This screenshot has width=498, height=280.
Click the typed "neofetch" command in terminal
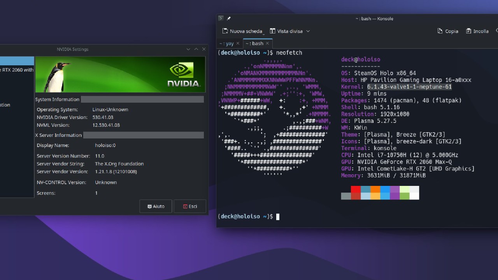(289, 52)
